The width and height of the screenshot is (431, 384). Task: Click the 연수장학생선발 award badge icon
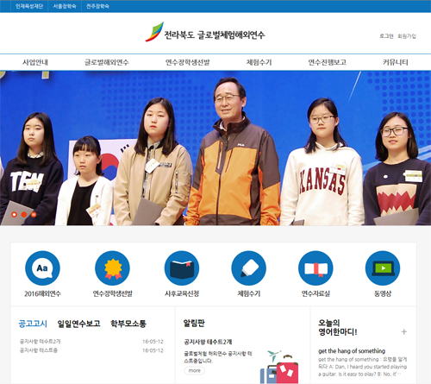[x=112, y=268]
